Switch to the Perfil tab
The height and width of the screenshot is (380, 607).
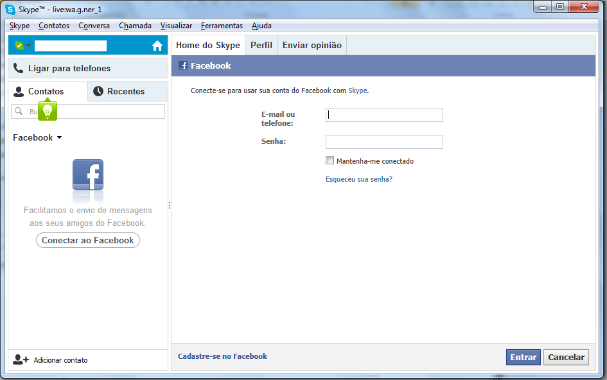(261, 46)
